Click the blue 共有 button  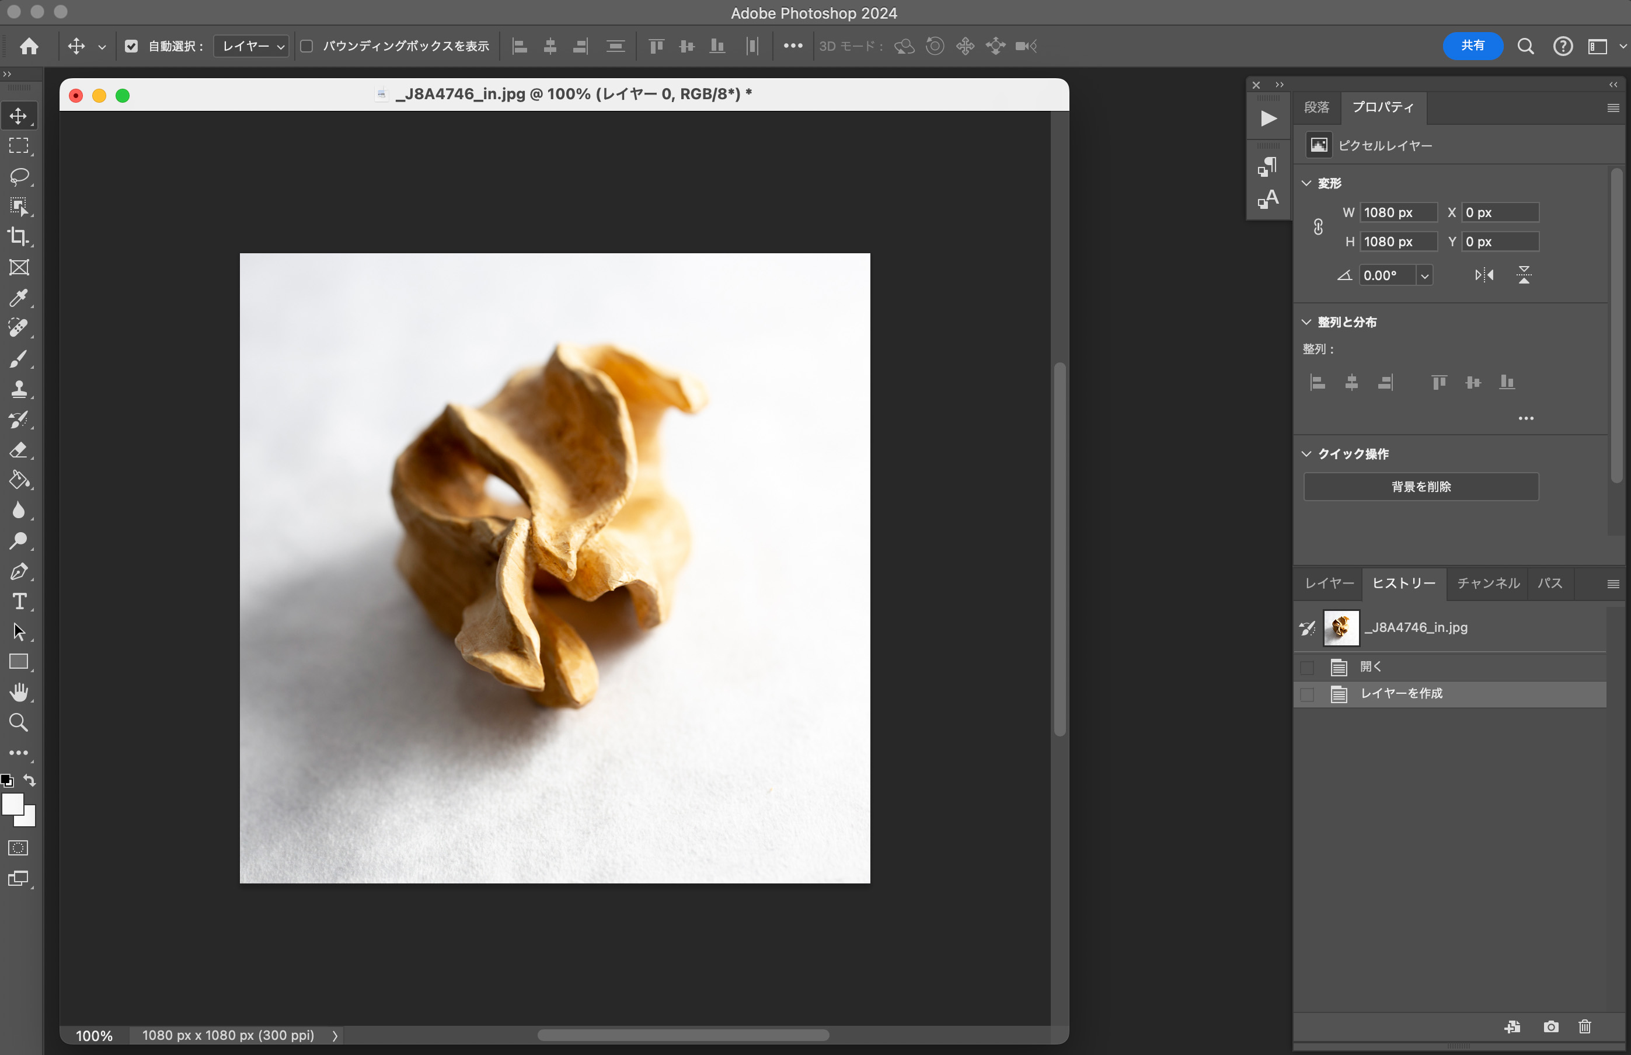pos(1472,46)
